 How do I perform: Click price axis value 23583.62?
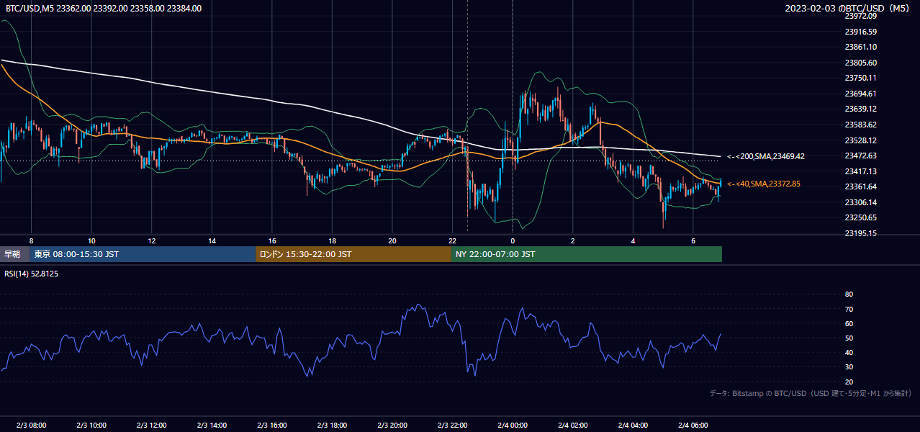860,125
